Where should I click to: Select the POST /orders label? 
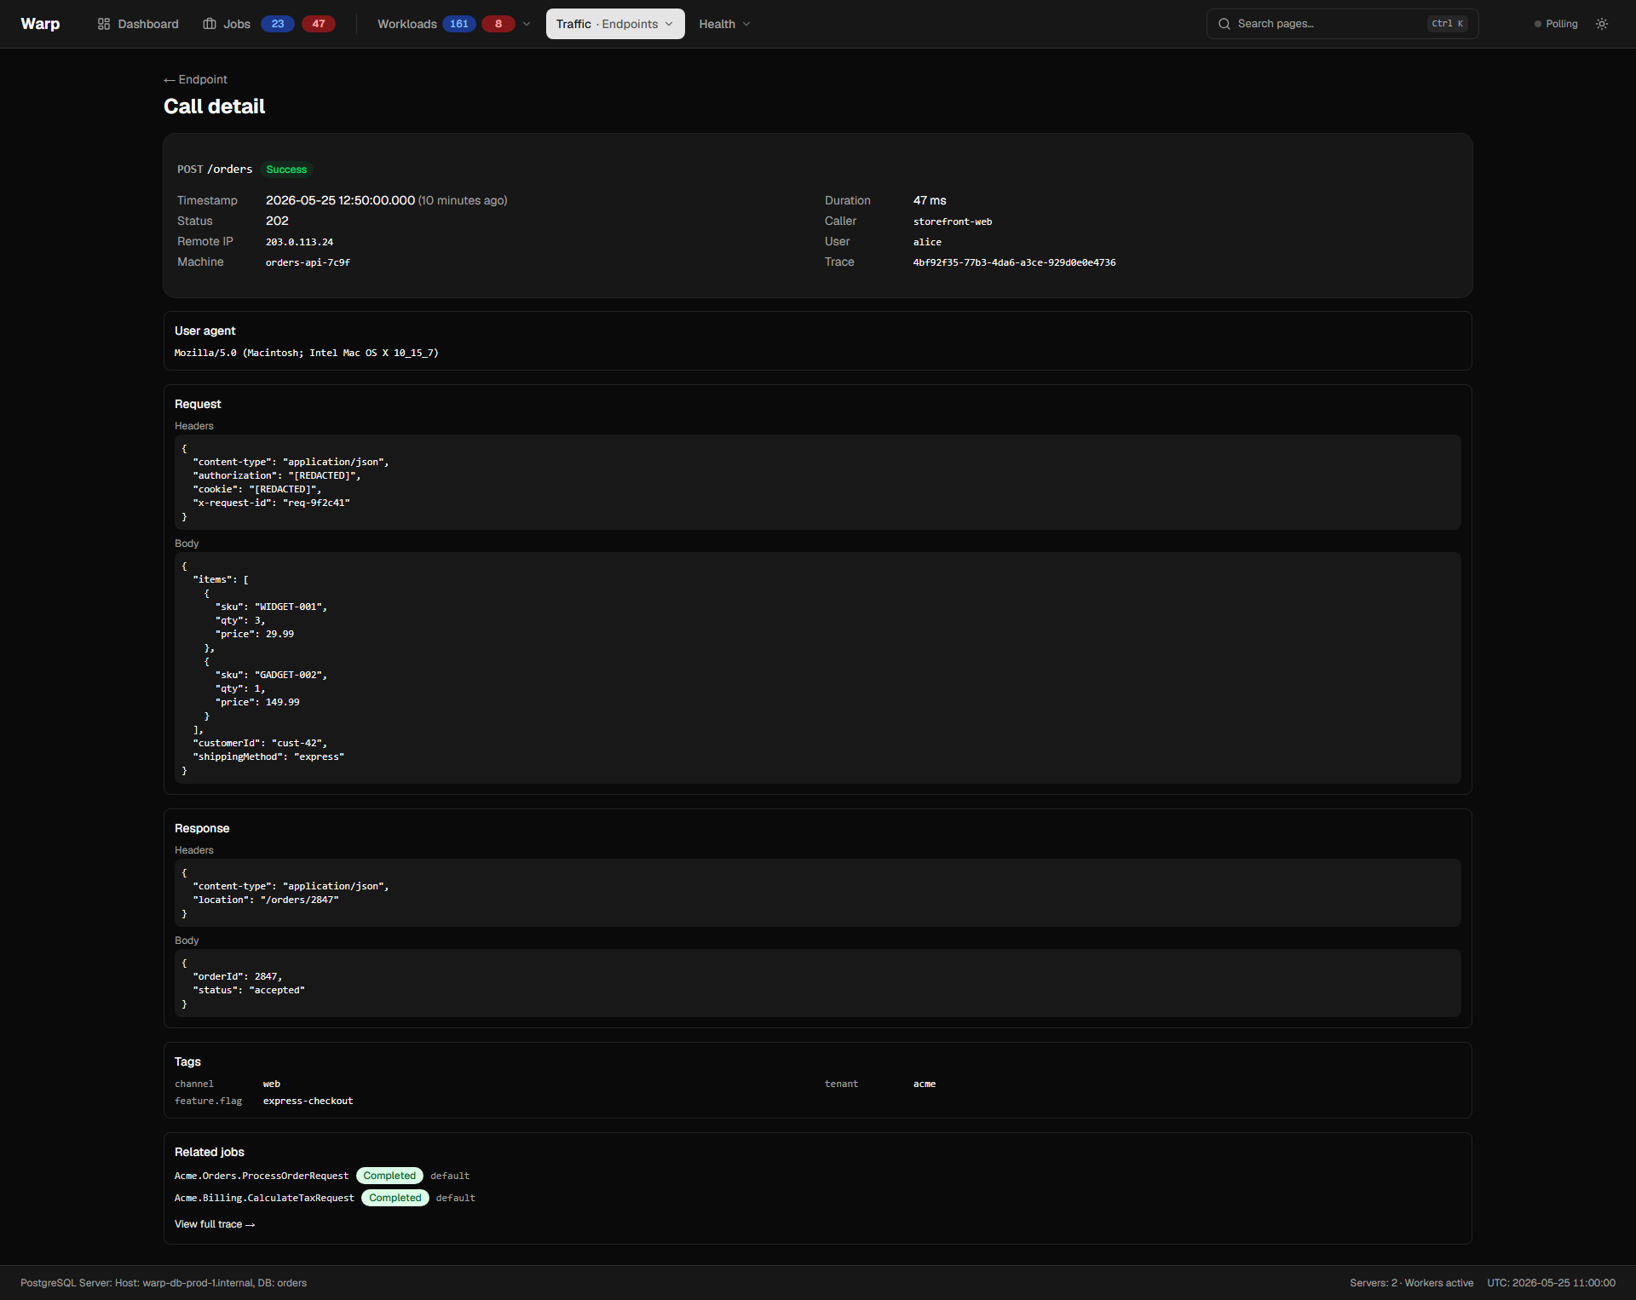pyautogui.click(x=215, y=170)
